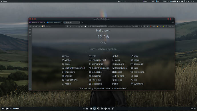Click the unixporn link
Screen dimensions: 197x111
pos(118,64)
